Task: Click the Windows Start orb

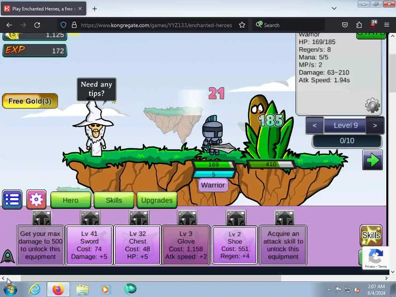Action: (x=10, y=289)
